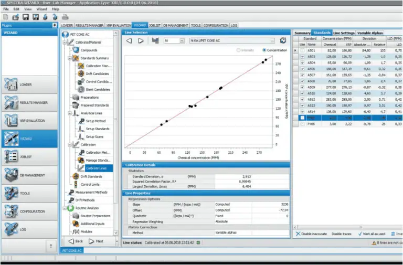Click the refresh icon in Line Selection
403x265 pixels.
pos(283,40)
